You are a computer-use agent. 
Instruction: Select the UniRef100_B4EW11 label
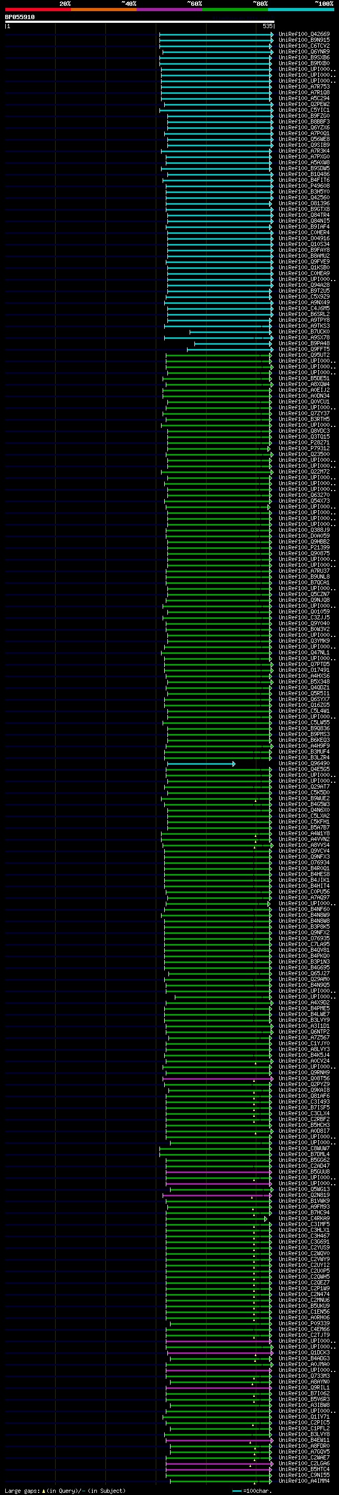(304, 1441)
